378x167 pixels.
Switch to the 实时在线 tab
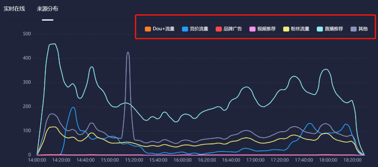click(14, 9)
